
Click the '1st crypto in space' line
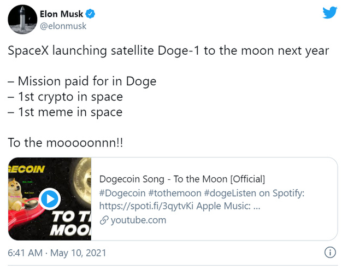coord(66,97)
